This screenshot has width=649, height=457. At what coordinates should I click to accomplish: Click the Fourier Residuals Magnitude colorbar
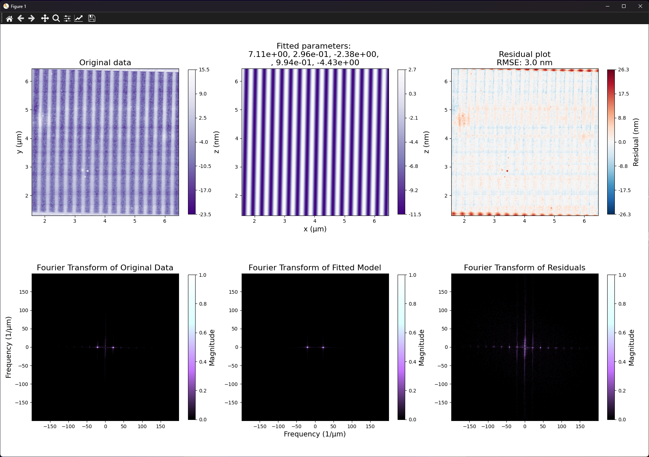[x=611, y=347]
